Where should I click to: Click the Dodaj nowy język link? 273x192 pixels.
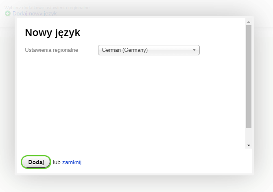coord(35,13)
